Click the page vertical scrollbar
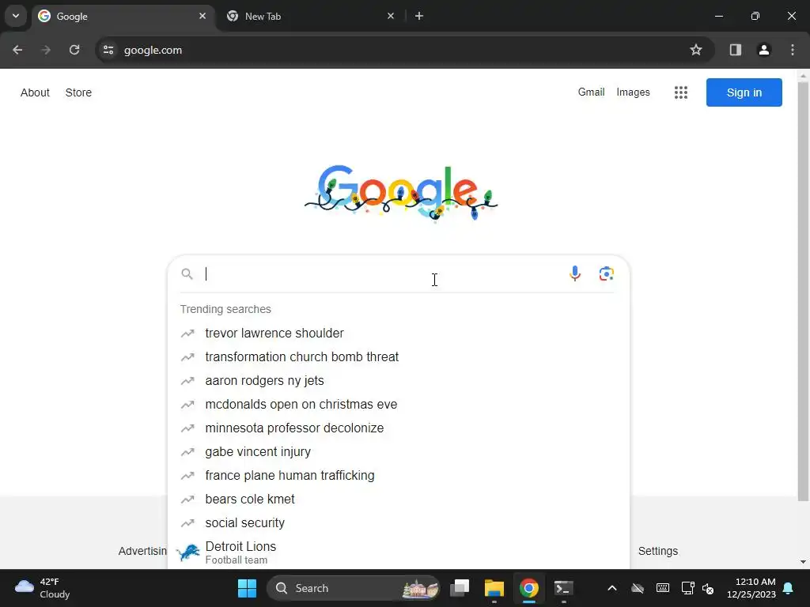 point(803,292)
